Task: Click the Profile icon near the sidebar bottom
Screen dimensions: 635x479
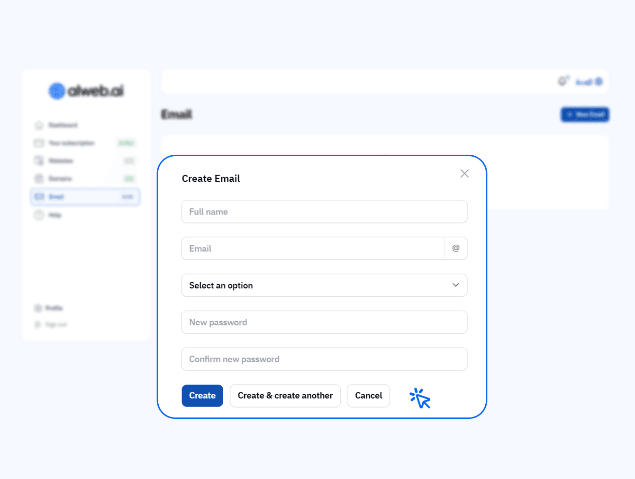Action: 39,308
